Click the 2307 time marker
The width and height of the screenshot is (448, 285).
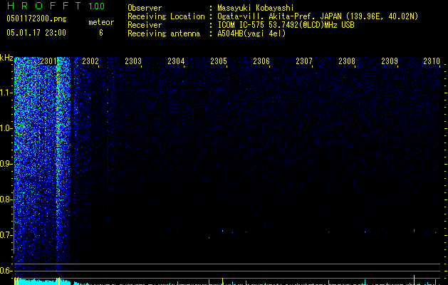304,61
